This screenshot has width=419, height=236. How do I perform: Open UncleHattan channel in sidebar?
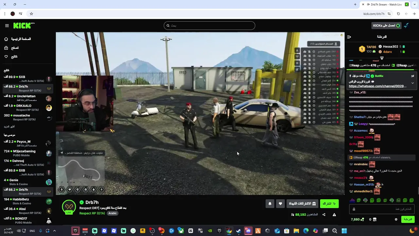point(27,98)
